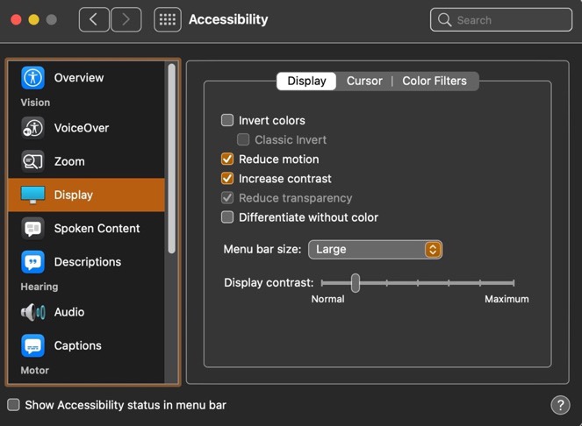The height and width of the screenshot is (426, 582).
Task: Click the Spoken Content speech bubble icon
Action: coord(33,229)
